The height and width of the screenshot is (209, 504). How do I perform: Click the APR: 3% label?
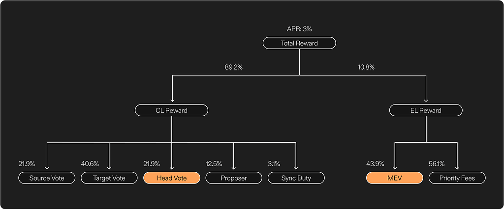[x=299, y=29]
